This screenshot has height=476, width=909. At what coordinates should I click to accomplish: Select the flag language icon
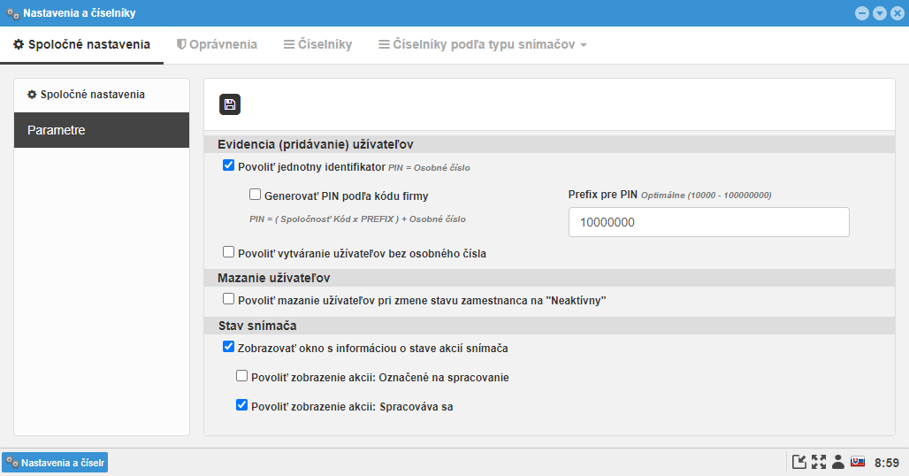pyautogui.click(x=858, y=462)
